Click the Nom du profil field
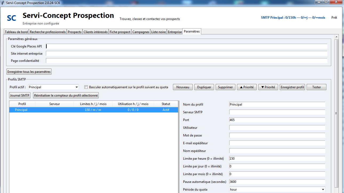 [x=277, y=104]
